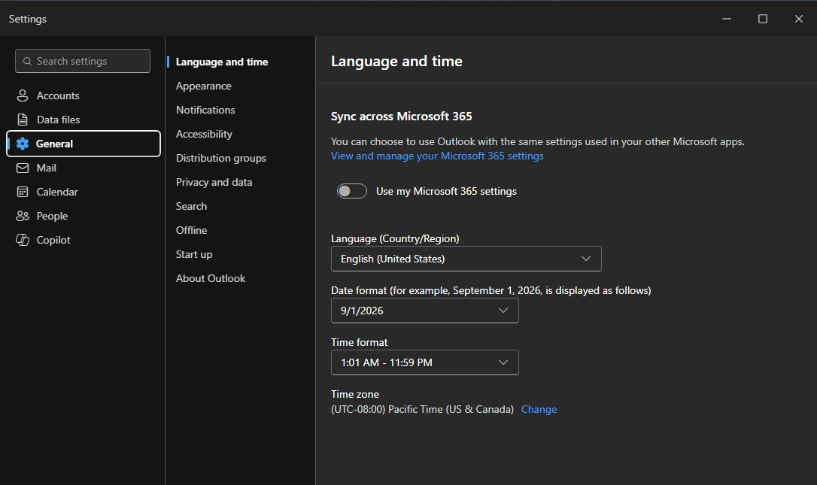Screen dimensions: 817x485
Task: Open the Start up settings
Action: pos(194,254)
